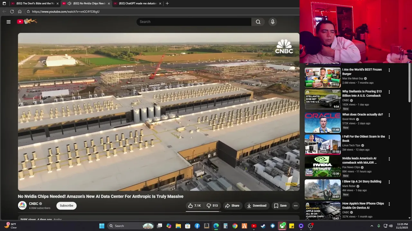Open the YouTube hamburger guide menu
This screenshot has width=412, height=231.
point(9,22)
